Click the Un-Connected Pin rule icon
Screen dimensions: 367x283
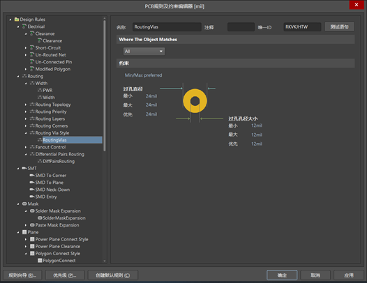[x=32, y=62]
